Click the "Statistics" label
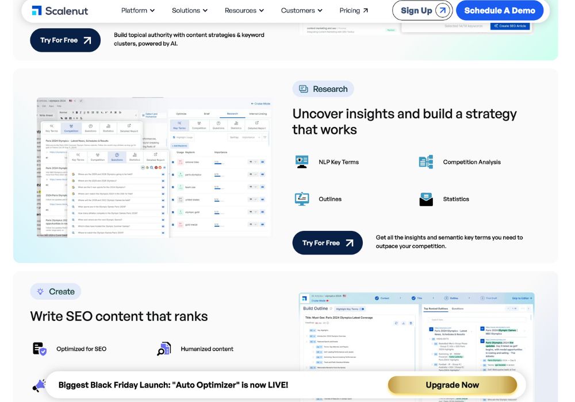575x402 pixels. pos(456,199)
